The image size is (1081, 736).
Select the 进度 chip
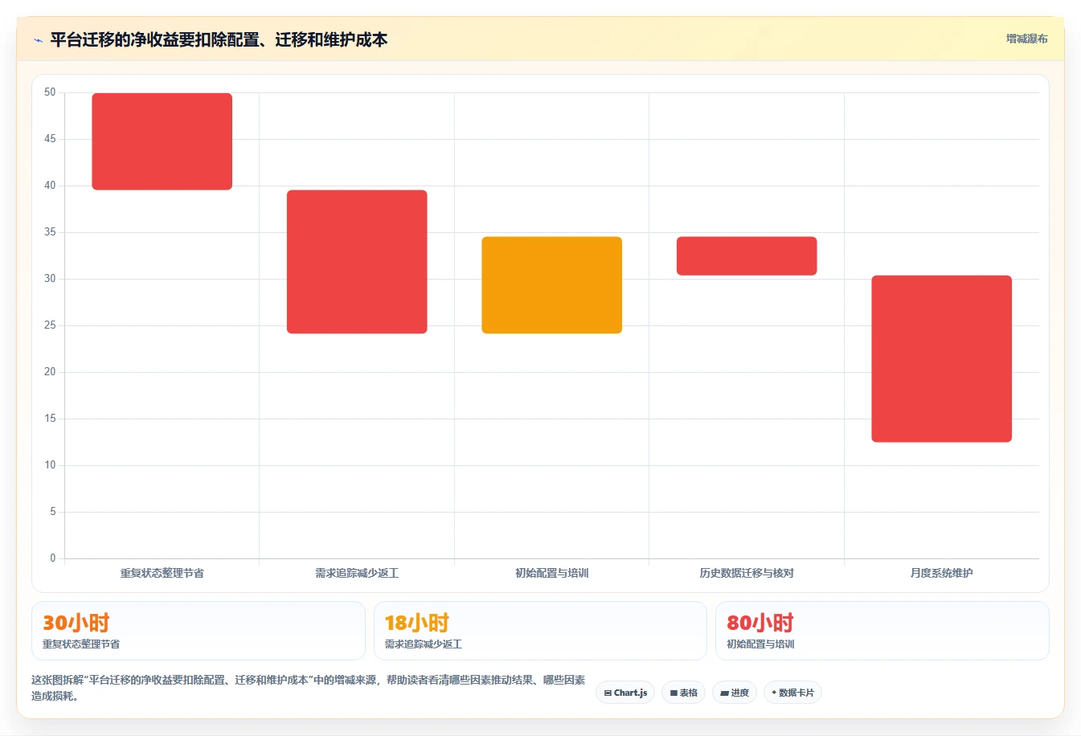coord(735,693)
